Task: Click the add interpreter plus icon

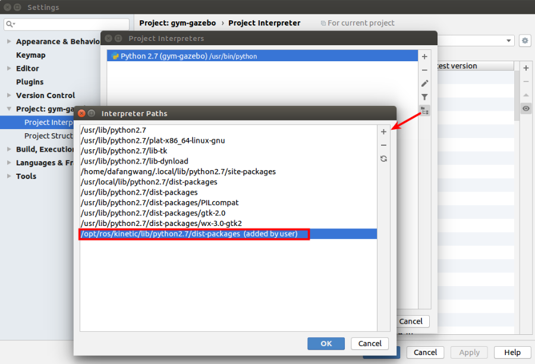Action: [x=424, y=57]
